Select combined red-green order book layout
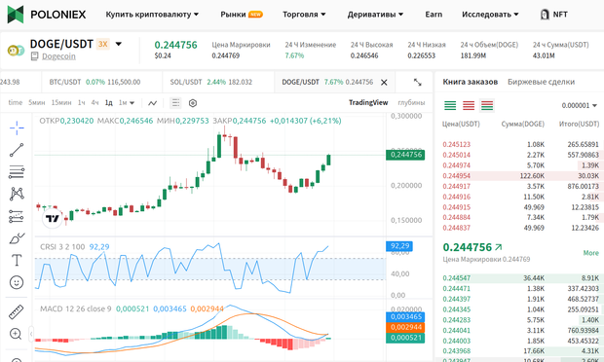Viewport: 604px width, 362px height. [x=487, y=105]
